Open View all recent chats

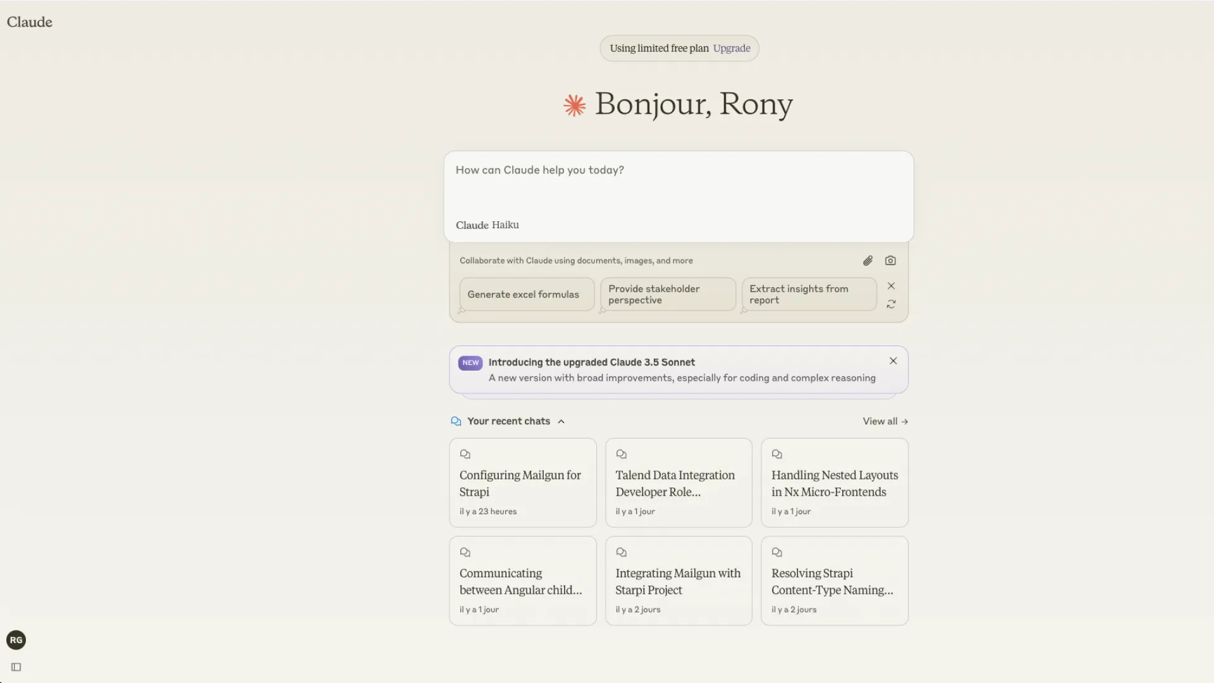coord(885,421)
